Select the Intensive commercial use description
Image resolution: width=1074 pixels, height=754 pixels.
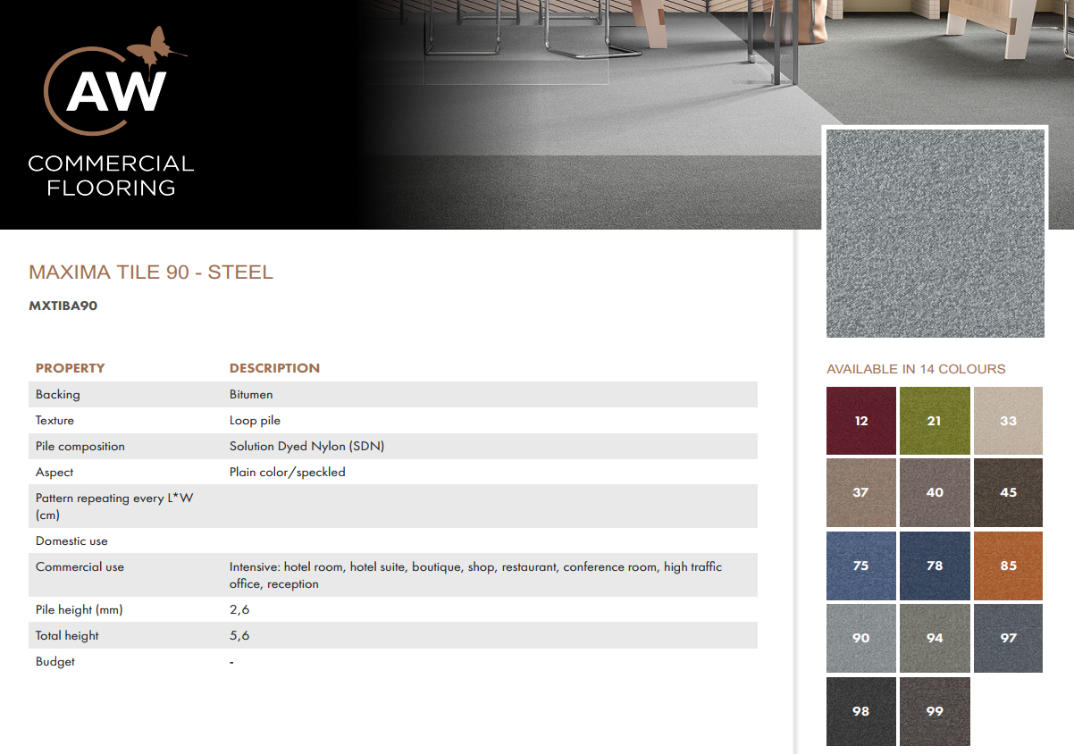tap(475, 575)
